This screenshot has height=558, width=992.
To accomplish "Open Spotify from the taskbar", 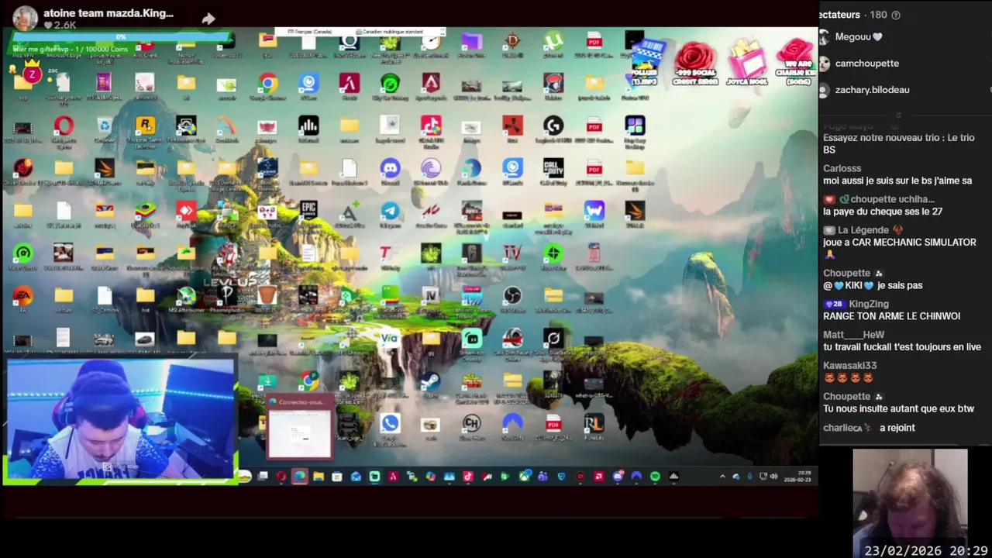I will (x=655, y=477).
